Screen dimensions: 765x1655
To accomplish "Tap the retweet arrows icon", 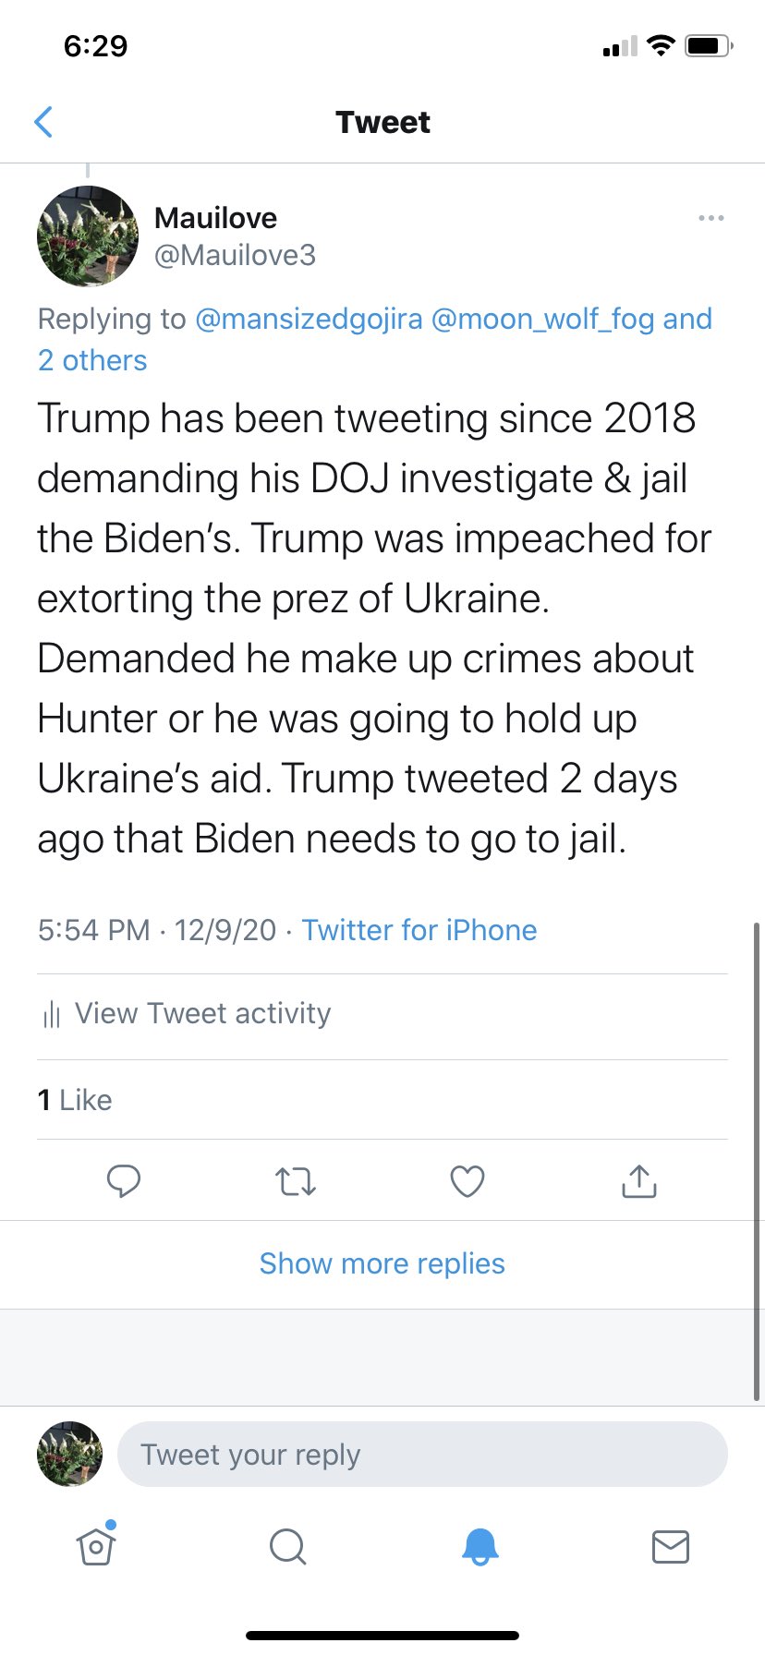I will tap(296, 1181).
